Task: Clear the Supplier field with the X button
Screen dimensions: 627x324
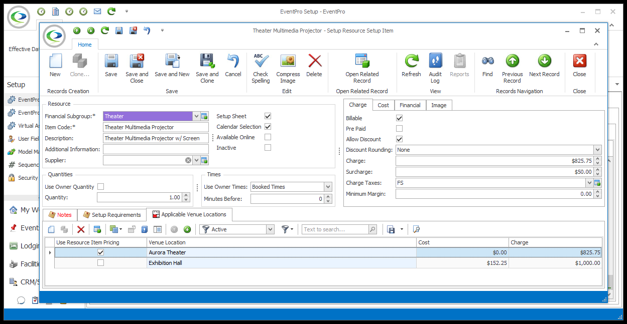Action: coord(188,160)
